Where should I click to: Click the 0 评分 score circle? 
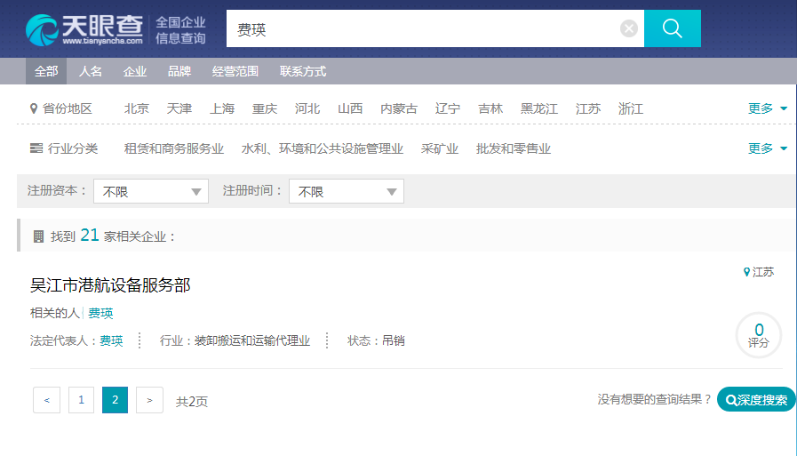click(759, 334)
